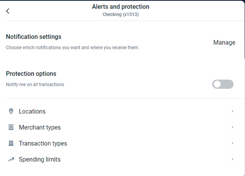
Task: Expand Locations with its right chevron
Action: (x=232, y=112)
